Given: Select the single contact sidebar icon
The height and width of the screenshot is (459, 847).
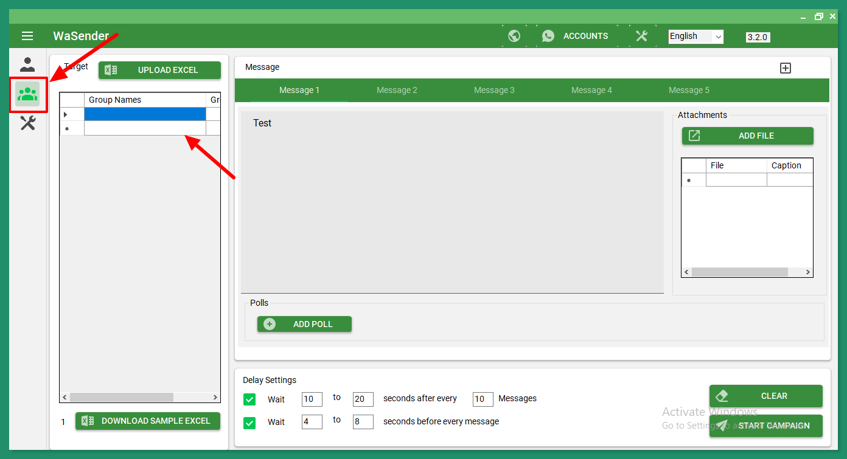Looking at the screenshot, I should [x=27, y=64].
